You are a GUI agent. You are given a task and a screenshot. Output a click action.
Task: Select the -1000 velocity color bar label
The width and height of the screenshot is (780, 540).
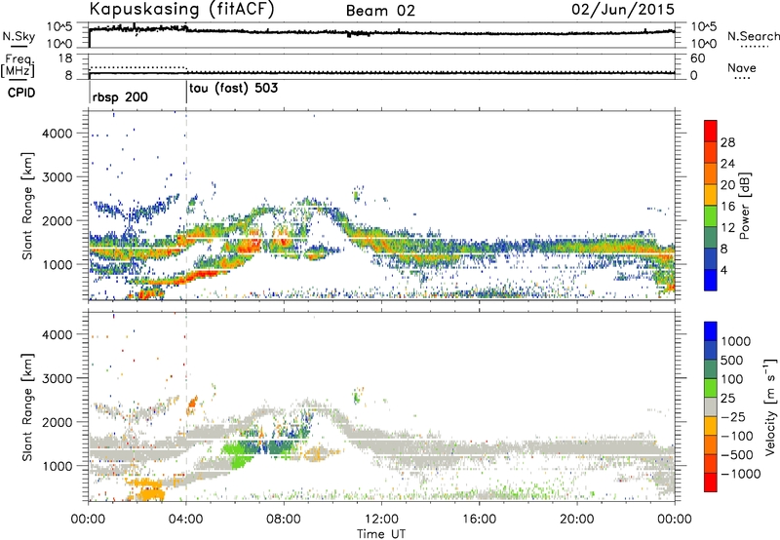(741, 474)
